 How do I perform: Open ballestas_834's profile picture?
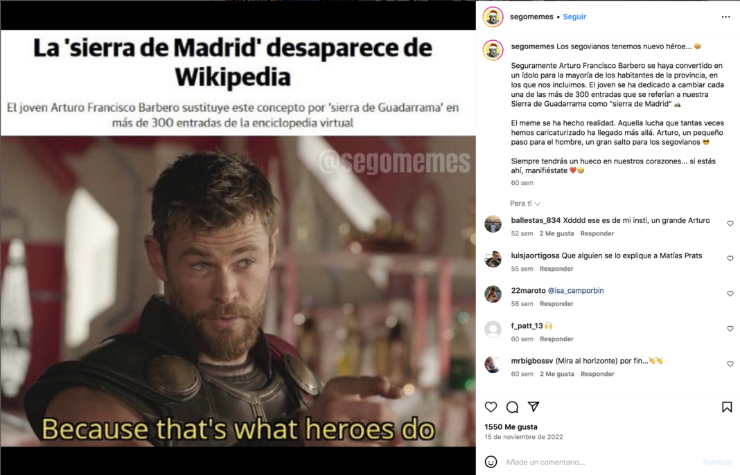(493, 224)
